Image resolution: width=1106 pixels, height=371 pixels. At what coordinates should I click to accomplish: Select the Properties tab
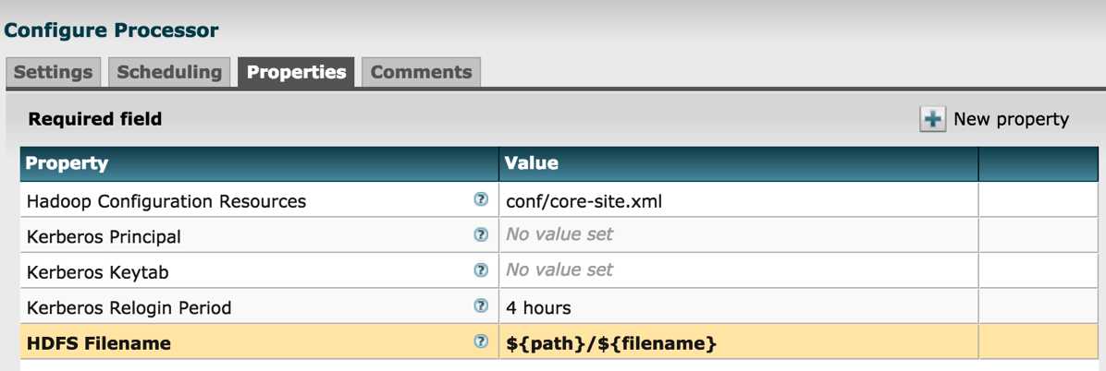tap(296, 73)
